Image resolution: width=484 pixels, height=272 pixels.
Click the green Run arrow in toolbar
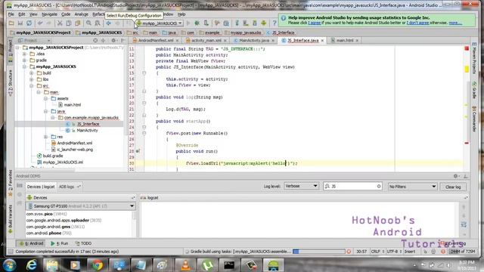pos(188,23)
